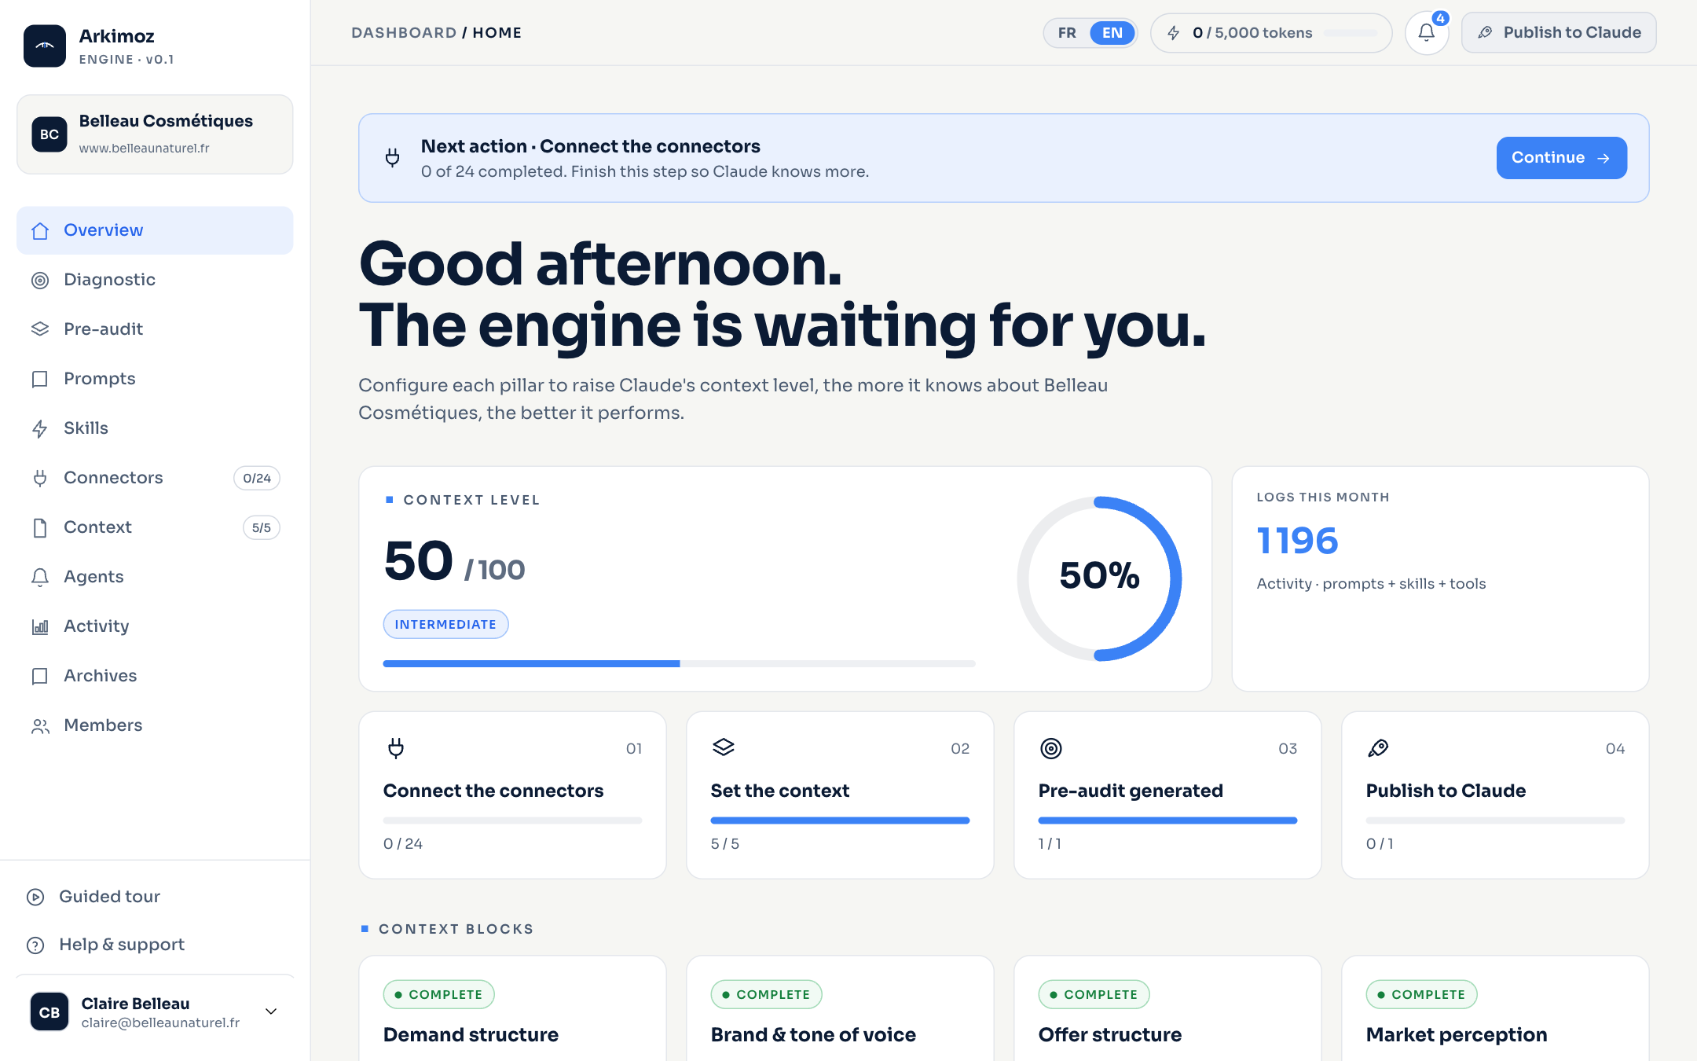Click Publish to Claude in the top bar

[1559, 33]
